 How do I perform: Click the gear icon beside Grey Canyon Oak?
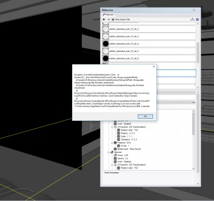coord(113,19)
